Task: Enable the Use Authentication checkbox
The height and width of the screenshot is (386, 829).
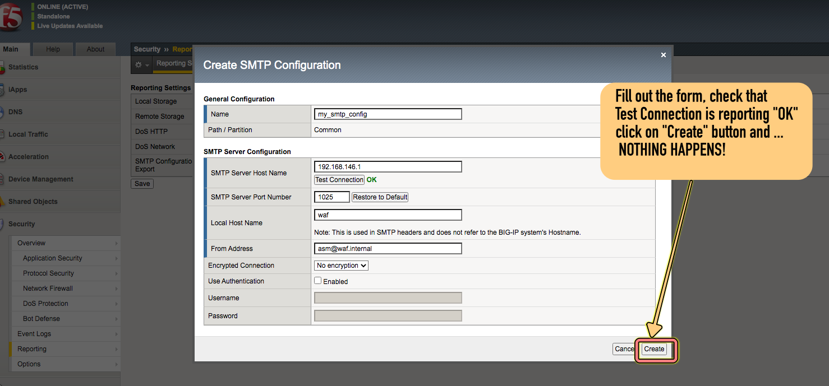Action: (317, 280)
